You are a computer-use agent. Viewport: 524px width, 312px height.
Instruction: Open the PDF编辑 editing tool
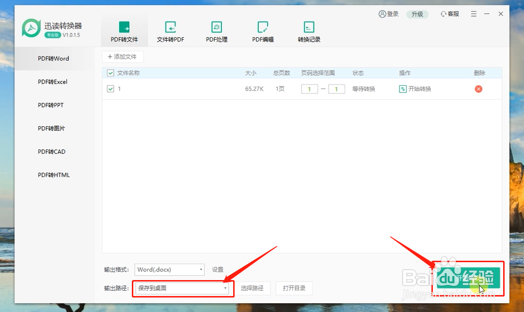click(262, 31)
